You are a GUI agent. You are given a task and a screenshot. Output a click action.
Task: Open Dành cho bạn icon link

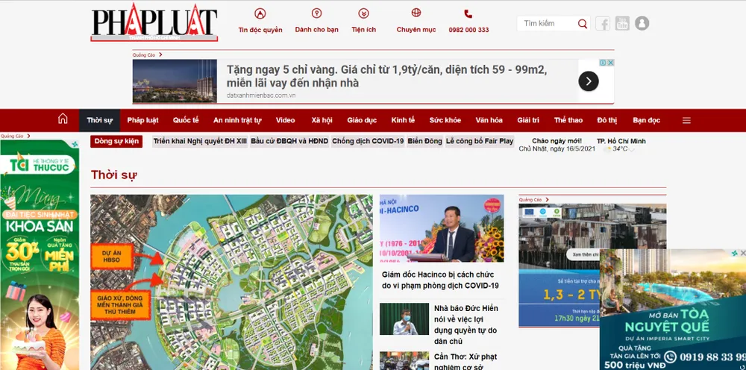[316, 13]
